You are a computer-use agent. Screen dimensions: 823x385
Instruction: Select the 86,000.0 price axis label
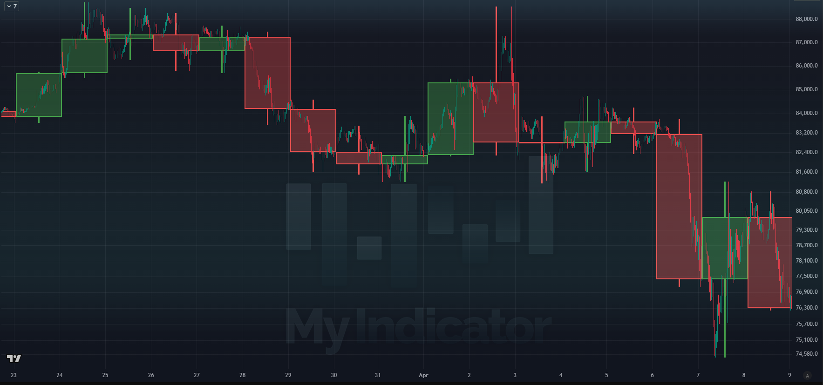click(807, 66)
